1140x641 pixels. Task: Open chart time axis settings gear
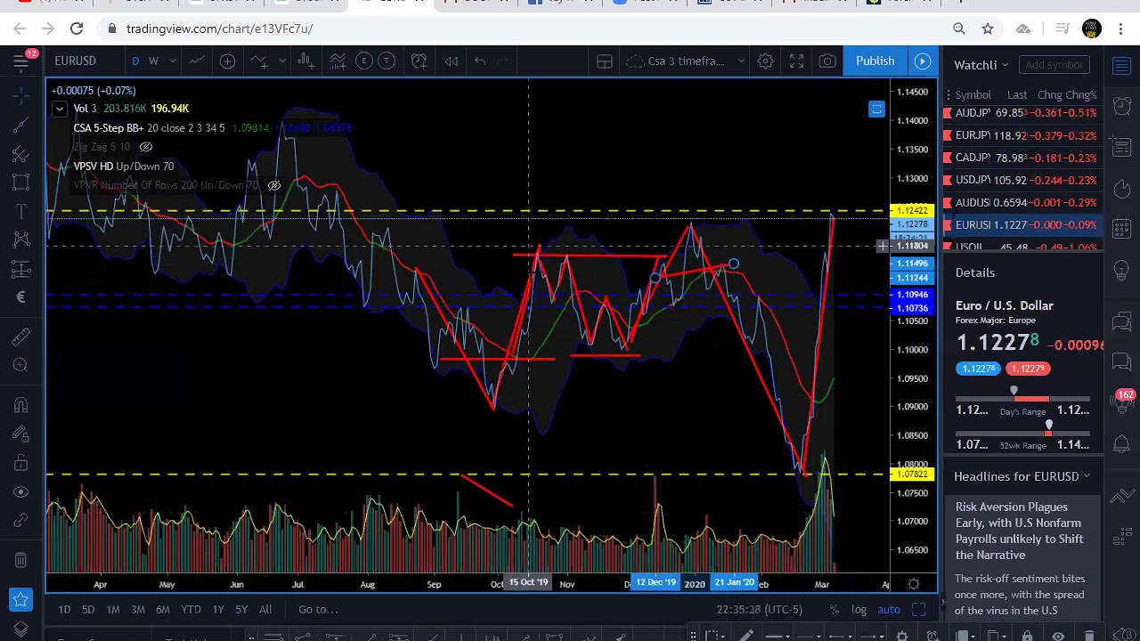(x=913, y=584)
